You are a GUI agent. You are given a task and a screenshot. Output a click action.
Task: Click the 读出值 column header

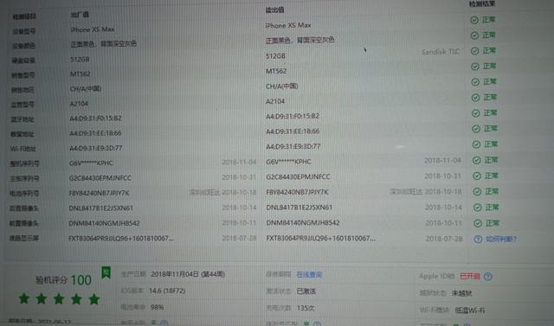click(274, 10)
